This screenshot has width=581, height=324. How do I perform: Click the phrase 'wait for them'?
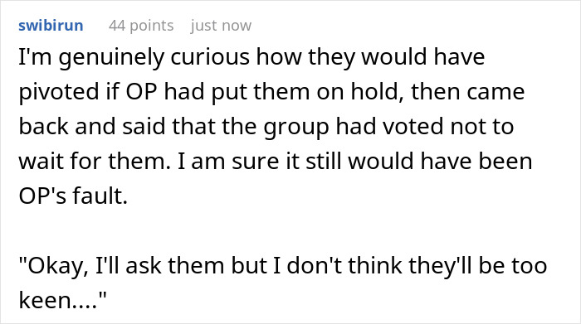(92, 162)
